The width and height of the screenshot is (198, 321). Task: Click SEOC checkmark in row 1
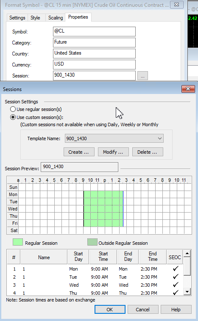(x=175, y=268)
